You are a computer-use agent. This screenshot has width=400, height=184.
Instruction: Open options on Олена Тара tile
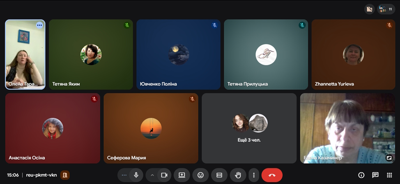[x=39, y=25]
